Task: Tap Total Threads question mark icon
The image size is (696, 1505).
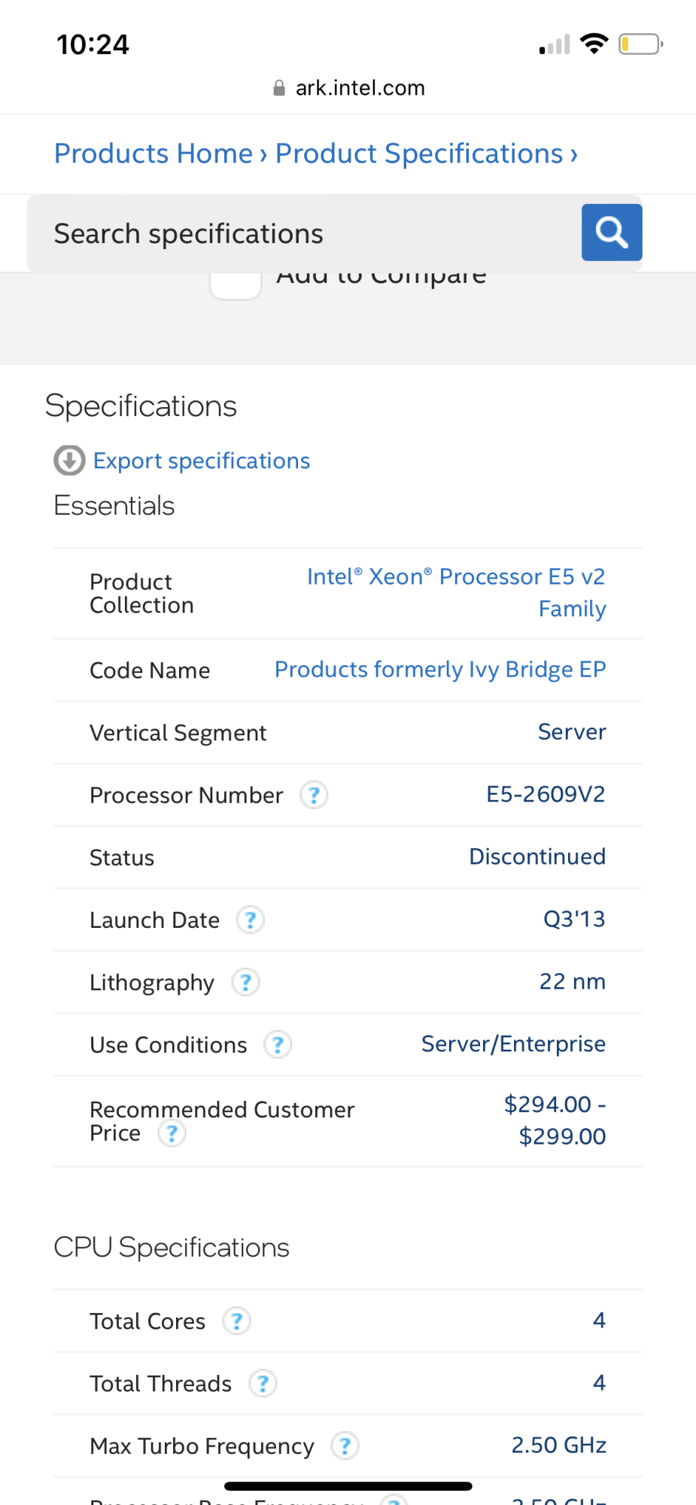Action: 263,1383
